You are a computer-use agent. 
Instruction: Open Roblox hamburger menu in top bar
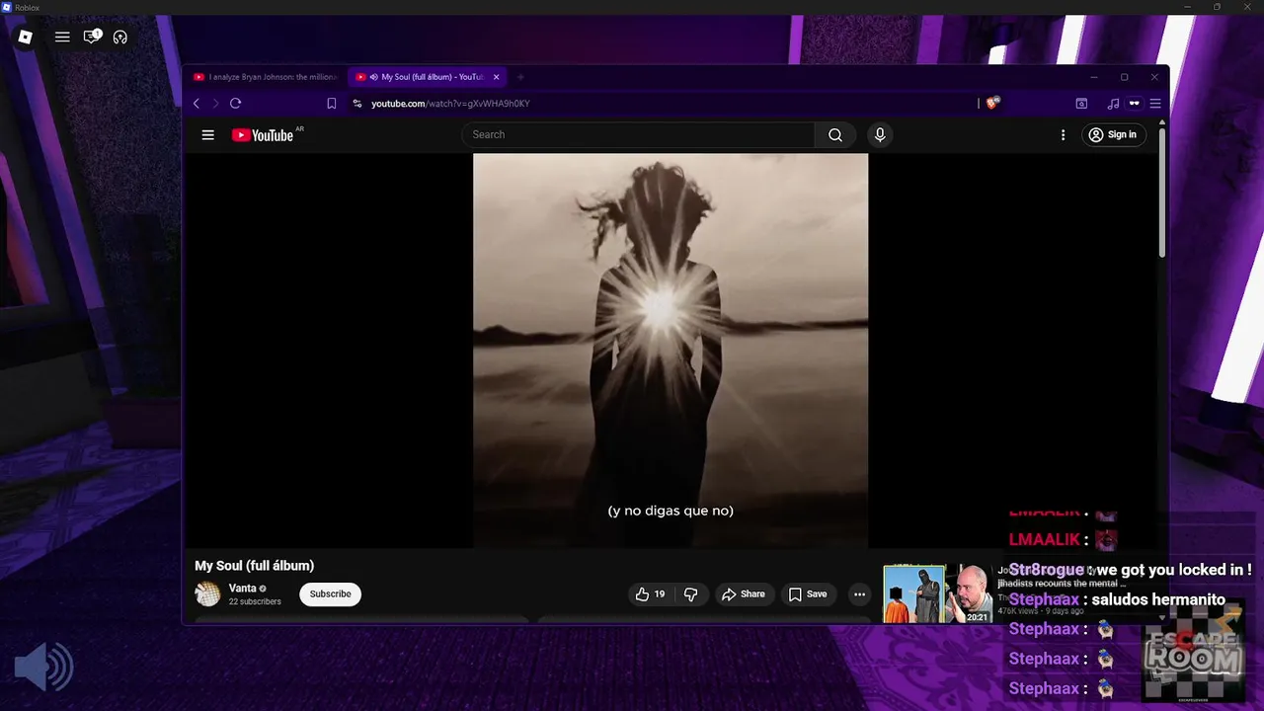(62, 38)
